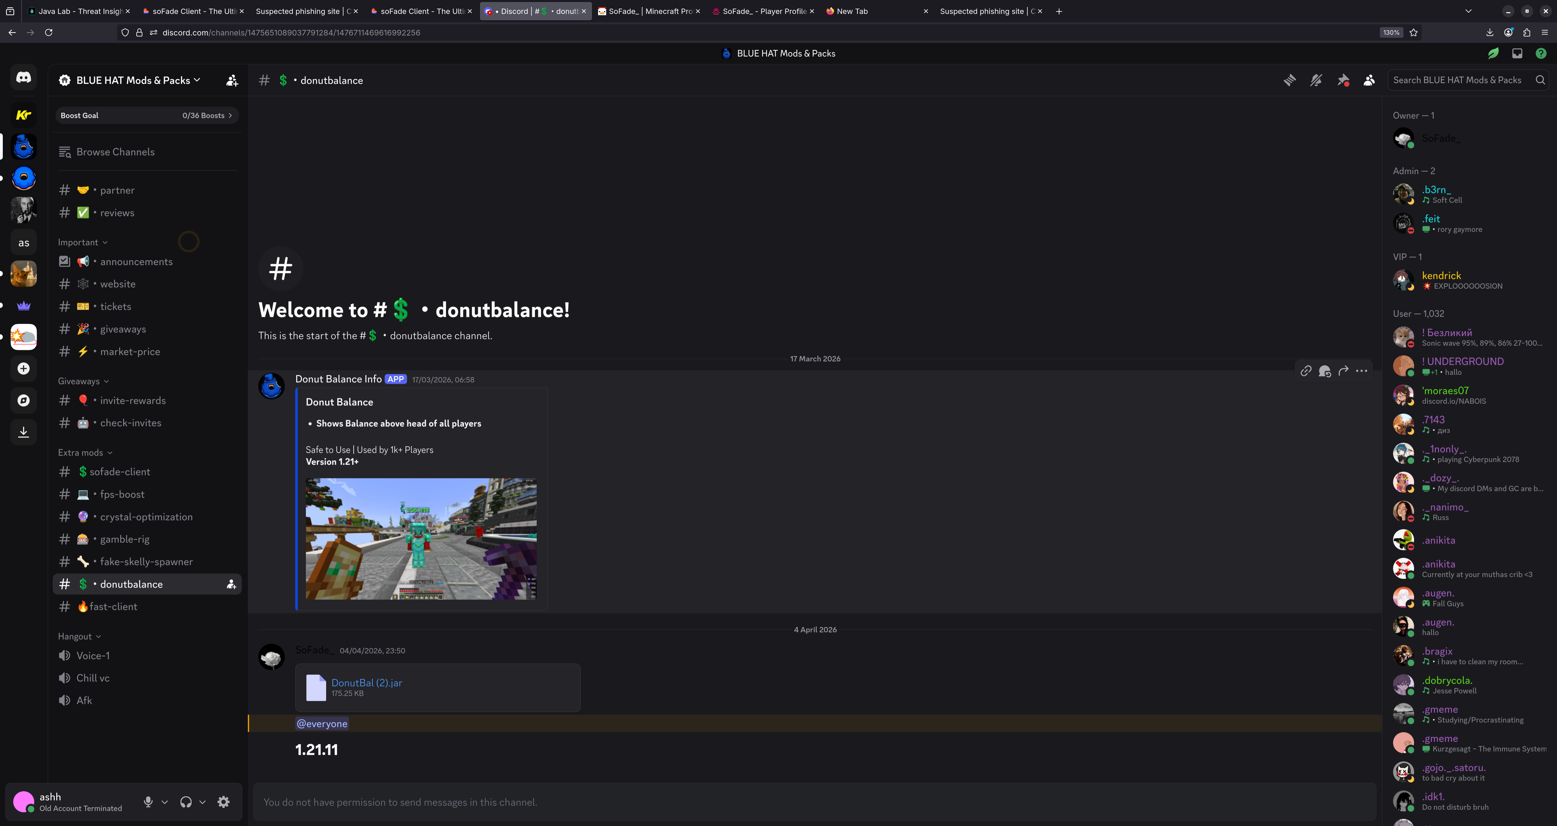Toggle the member list visibility icon
This screenshot has width=1557, height=826.
(1369, 80)
